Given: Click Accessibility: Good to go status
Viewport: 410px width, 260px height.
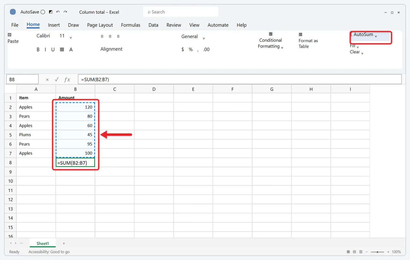Looking at the screenshot, I should (49, 252).
